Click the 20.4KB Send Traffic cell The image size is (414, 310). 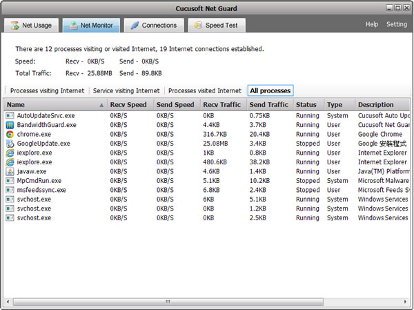[x=259, y=134]
